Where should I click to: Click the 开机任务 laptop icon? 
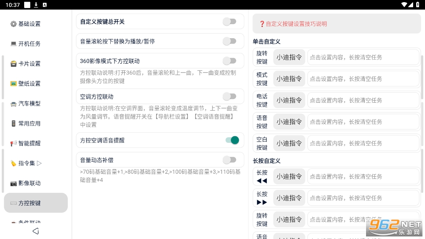[13, 44]
